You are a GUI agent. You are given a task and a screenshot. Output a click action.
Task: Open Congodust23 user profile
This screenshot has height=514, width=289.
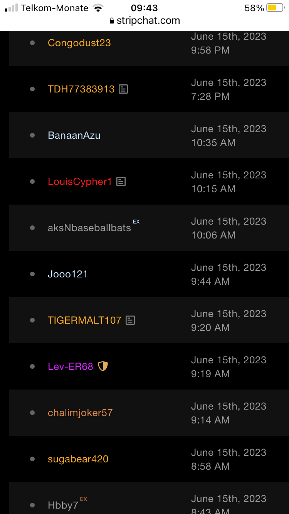(79, 43)
